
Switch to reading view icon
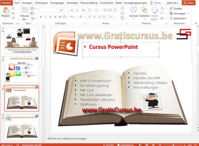pos(153,145)
